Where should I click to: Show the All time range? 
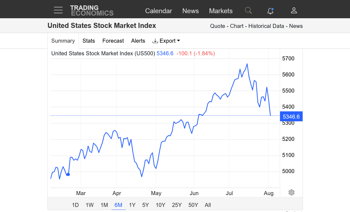pos(208,205)
